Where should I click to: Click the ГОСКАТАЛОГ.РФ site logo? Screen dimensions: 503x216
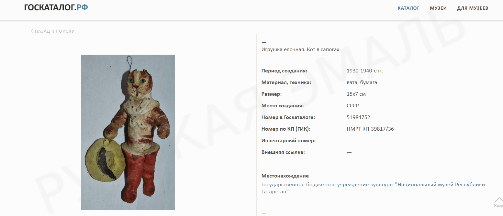(56, 7)
